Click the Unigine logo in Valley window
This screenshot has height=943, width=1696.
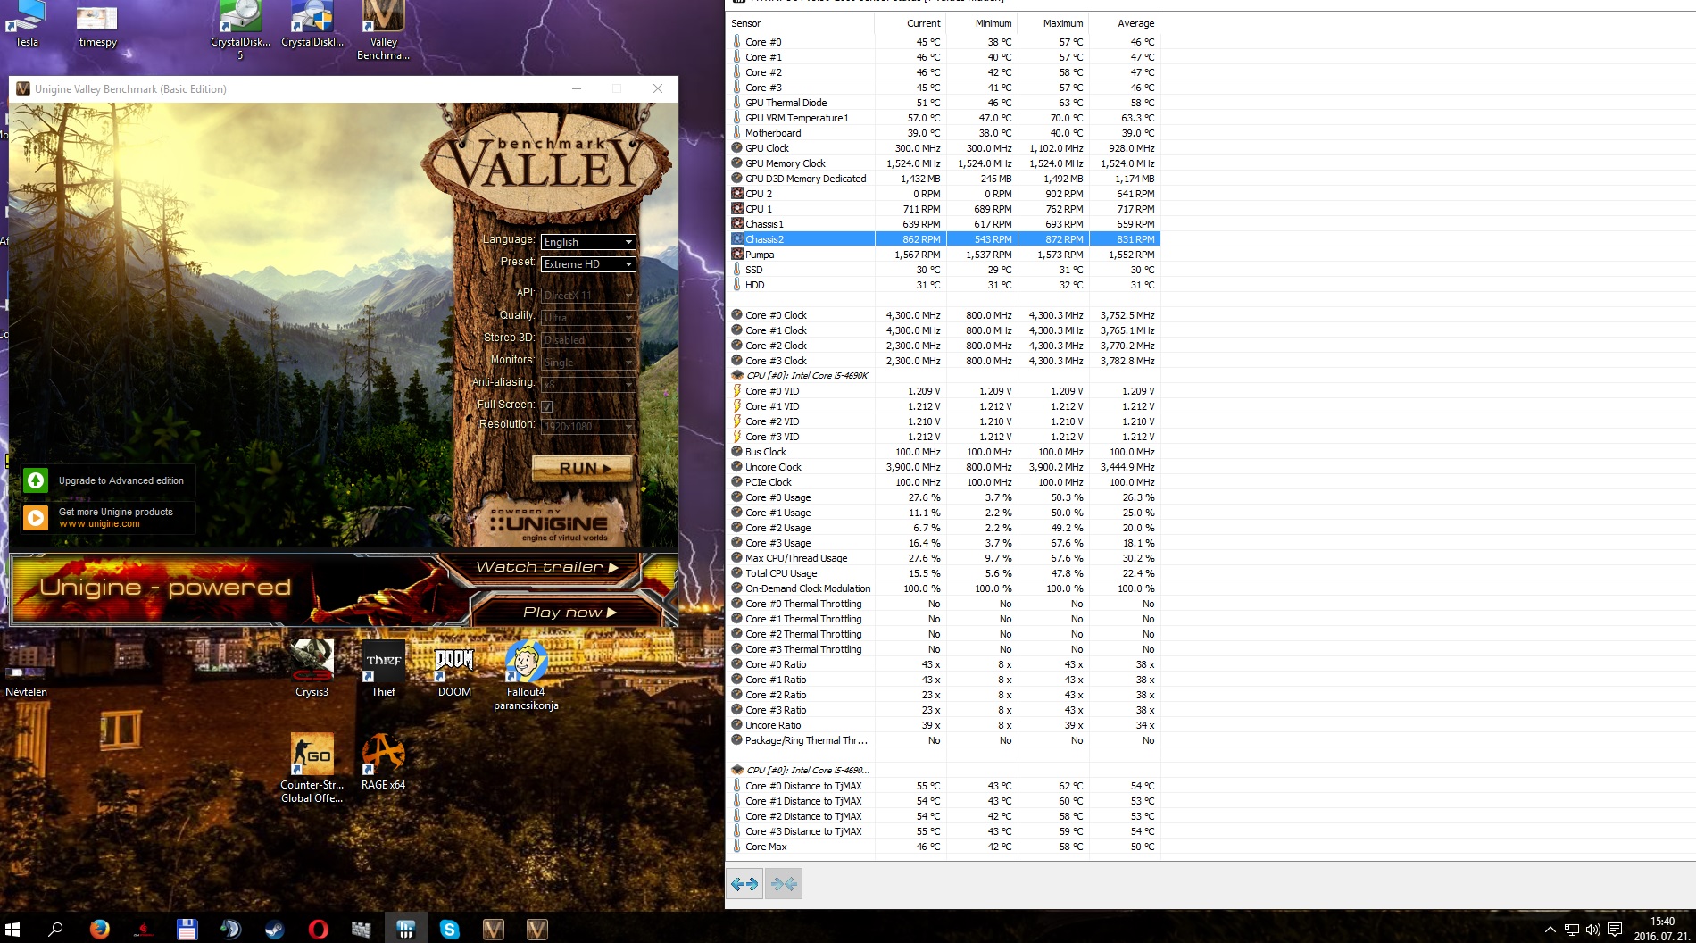pyautogui.click(x=549, y=524)
